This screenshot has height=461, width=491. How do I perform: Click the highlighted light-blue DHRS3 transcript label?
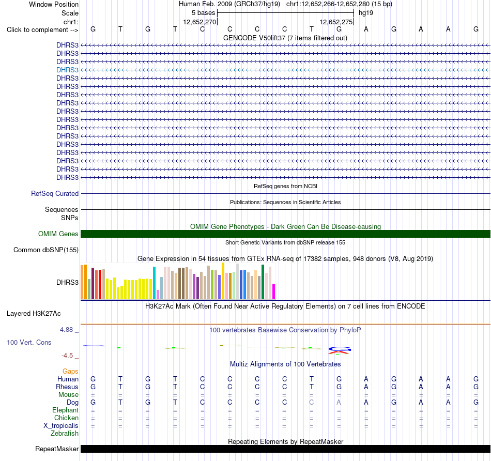[67, 70]
